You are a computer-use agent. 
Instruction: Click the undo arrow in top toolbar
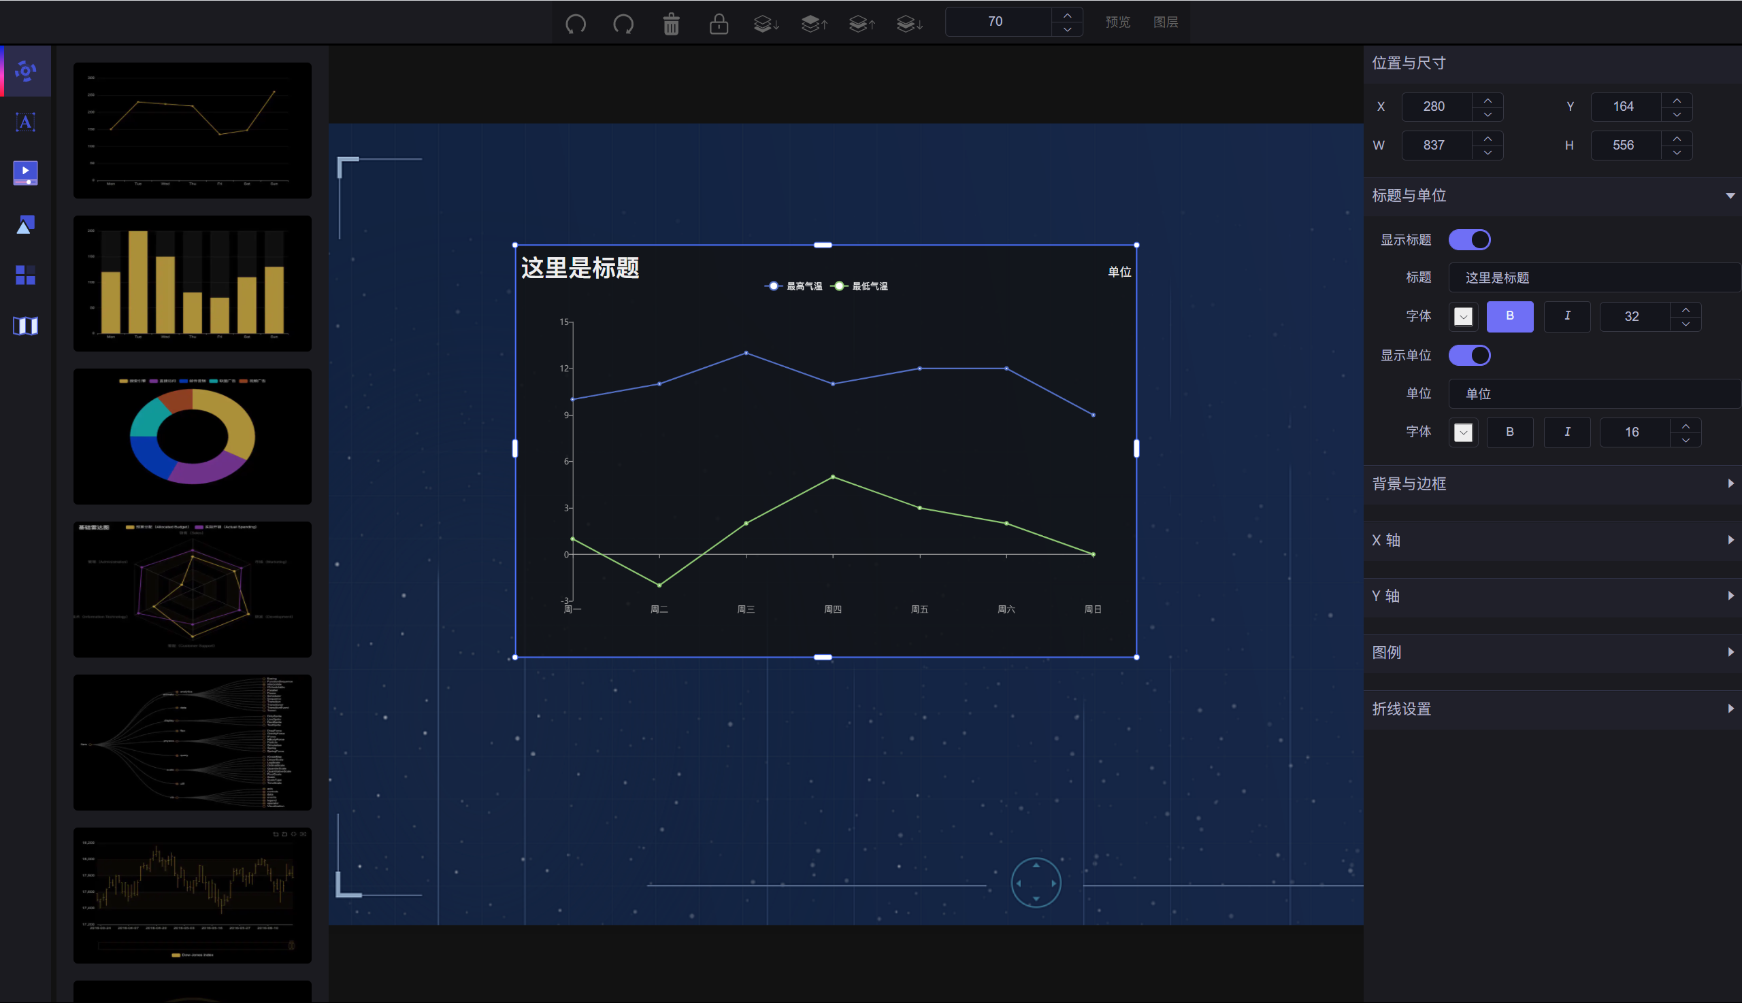pyautogui.click(x=576, y=24)
